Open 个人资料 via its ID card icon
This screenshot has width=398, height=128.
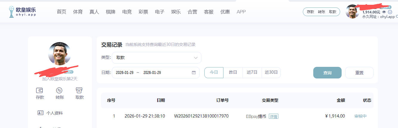click(x=41, y=113)
